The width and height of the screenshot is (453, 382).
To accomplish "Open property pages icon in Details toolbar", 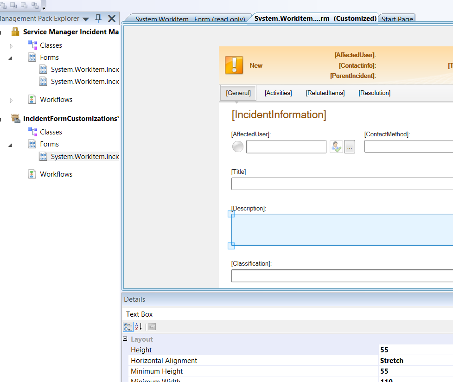I will pyautogui.click(x=152, y=326).
